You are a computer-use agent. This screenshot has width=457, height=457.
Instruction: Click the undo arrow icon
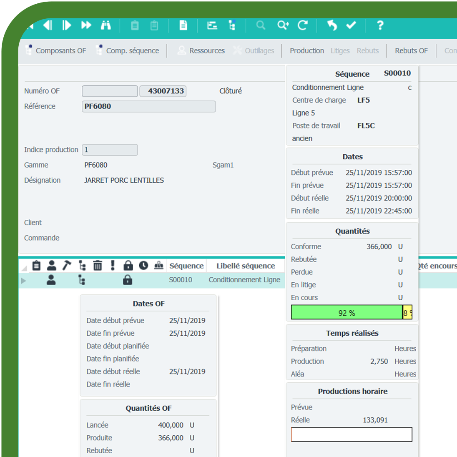332,25
